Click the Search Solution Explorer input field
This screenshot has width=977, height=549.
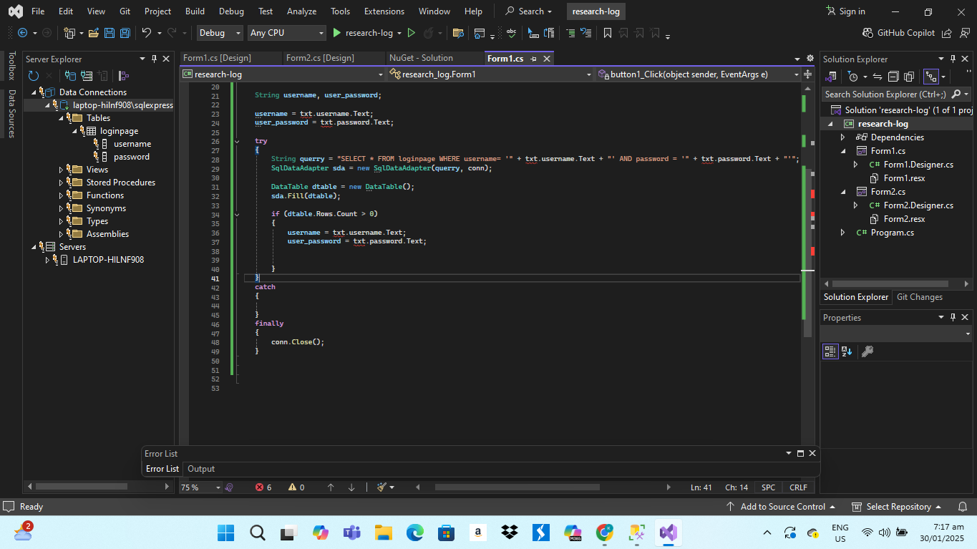pyautogui.click(x=885, y=94)
